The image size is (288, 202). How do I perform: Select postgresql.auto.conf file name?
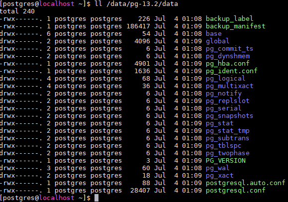(x=245, y=183)
